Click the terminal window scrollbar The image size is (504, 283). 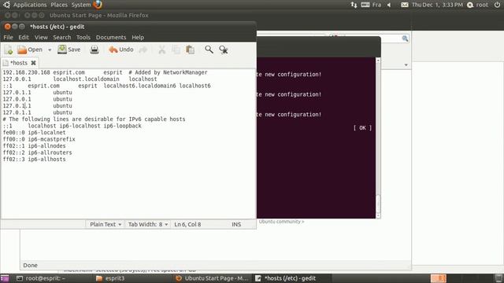pyautogui.click(x=378, y=138)
